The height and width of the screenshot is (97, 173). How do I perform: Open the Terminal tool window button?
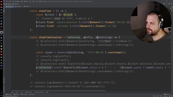[17, 94]
